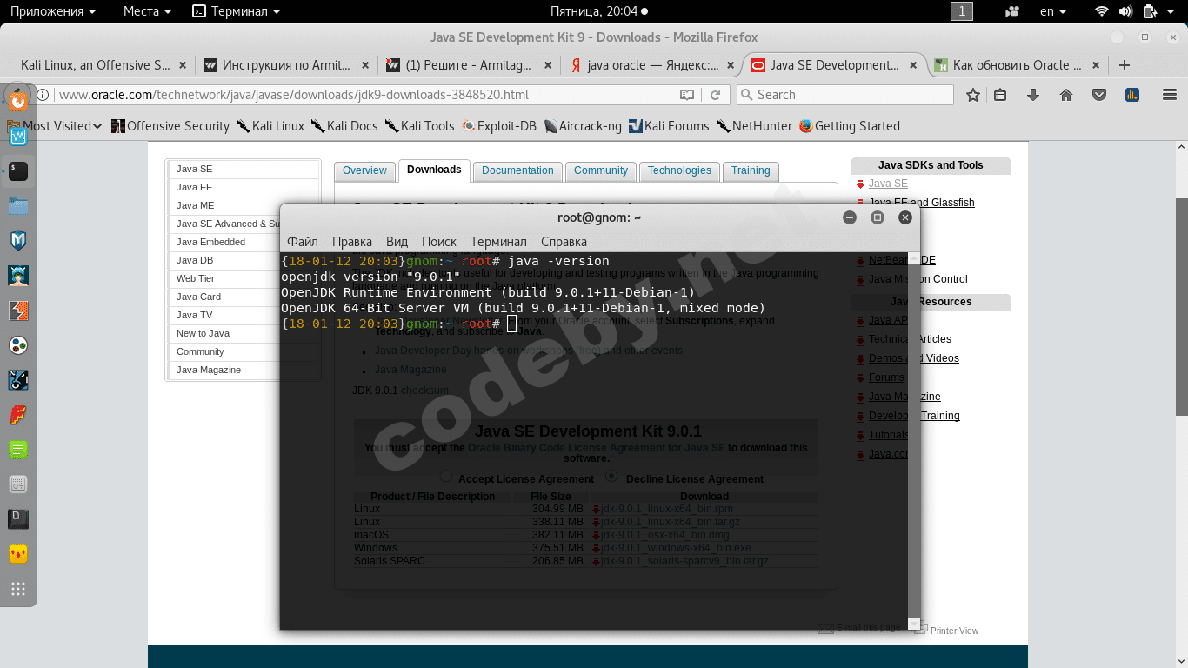Click the screen recording indicator in top bar

click(1011, 11)
